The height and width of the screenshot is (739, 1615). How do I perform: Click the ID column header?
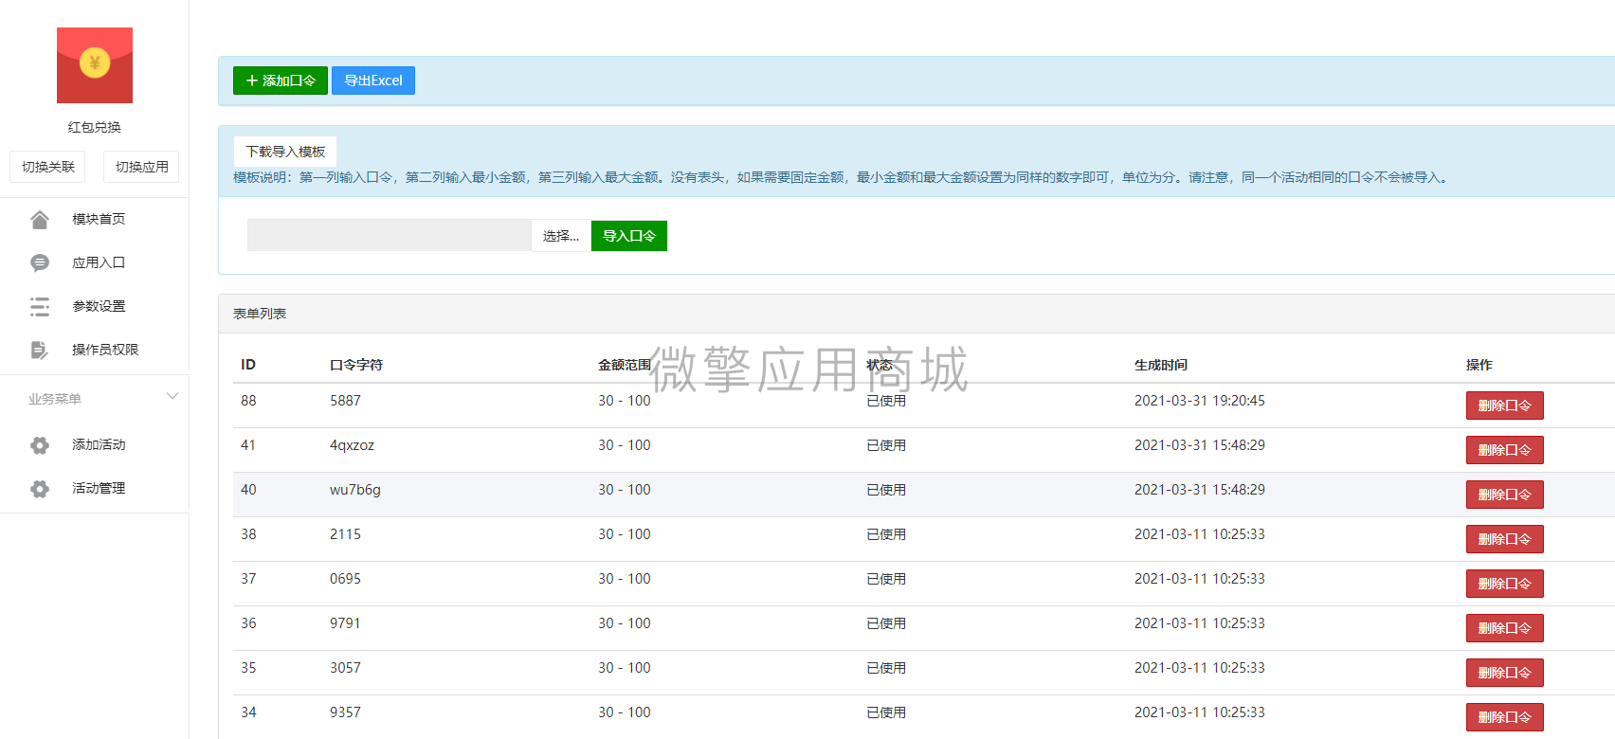pyautogui.click(x=248, y=365)
